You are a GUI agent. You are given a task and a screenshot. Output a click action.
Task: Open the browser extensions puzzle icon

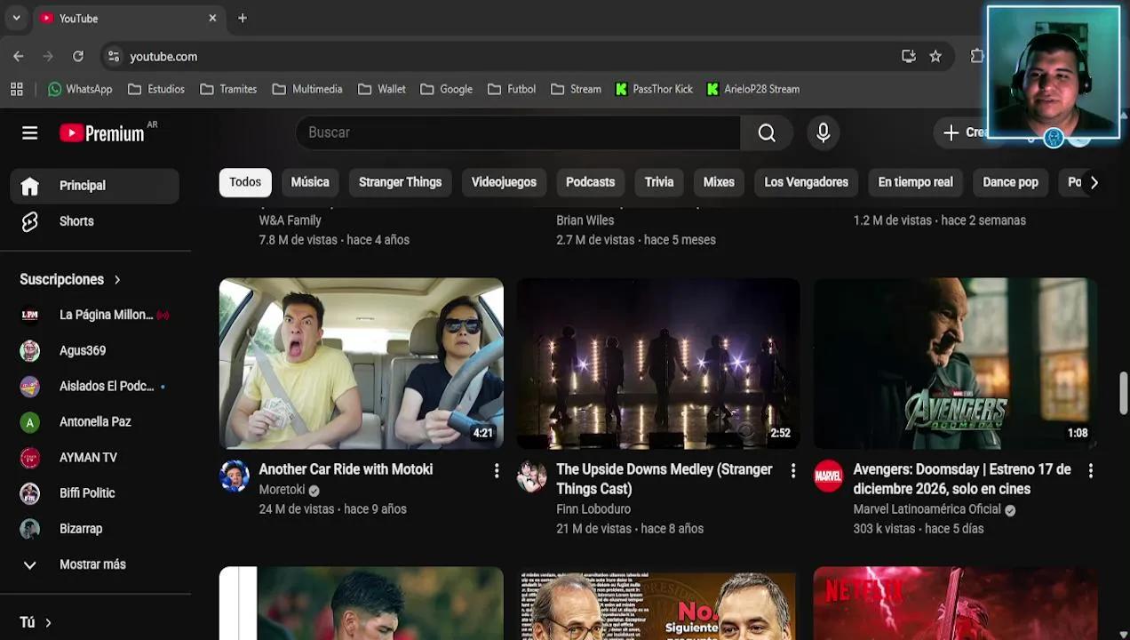pos(977,56)
